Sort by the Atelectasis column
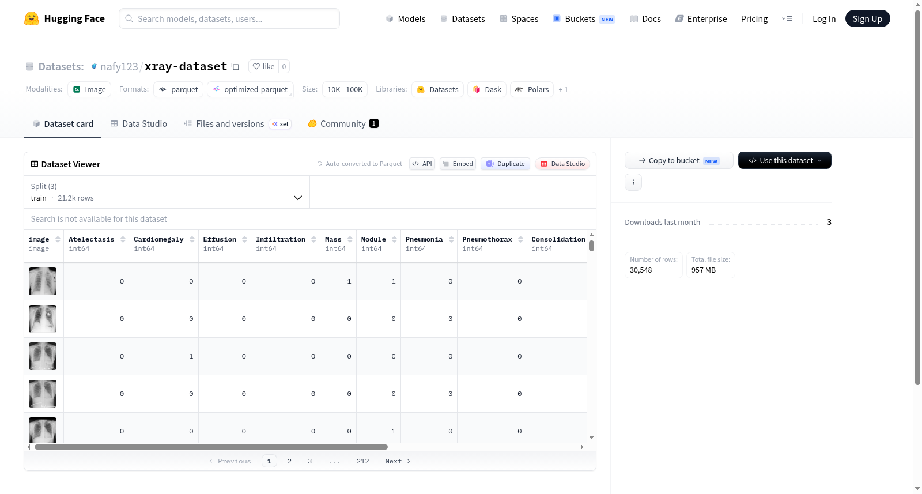Screen dimensions: 922x494 click(x=123, y=239)
